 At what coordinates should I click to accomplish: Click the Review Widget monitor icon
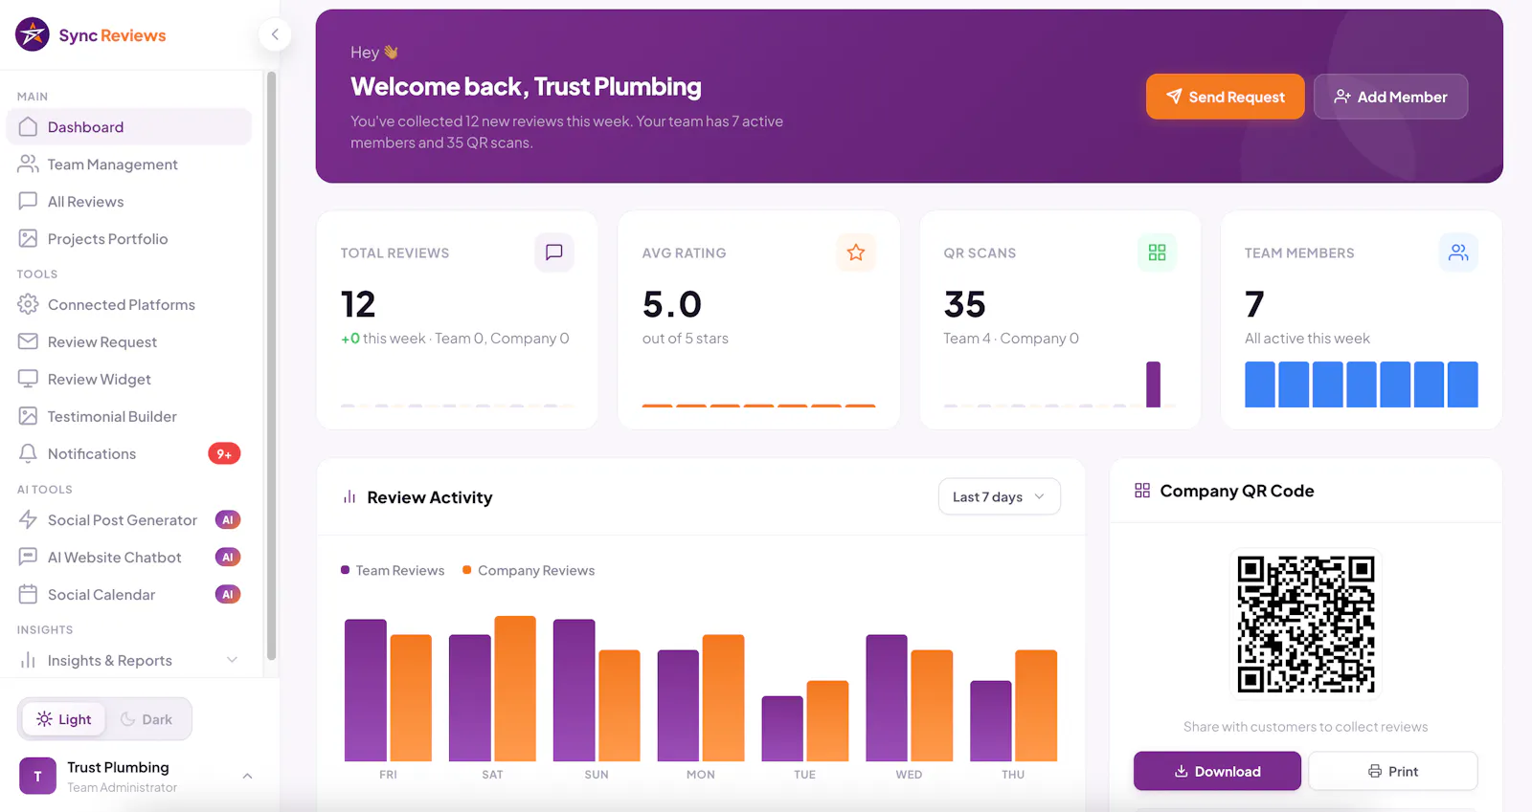tap(28, 379)
